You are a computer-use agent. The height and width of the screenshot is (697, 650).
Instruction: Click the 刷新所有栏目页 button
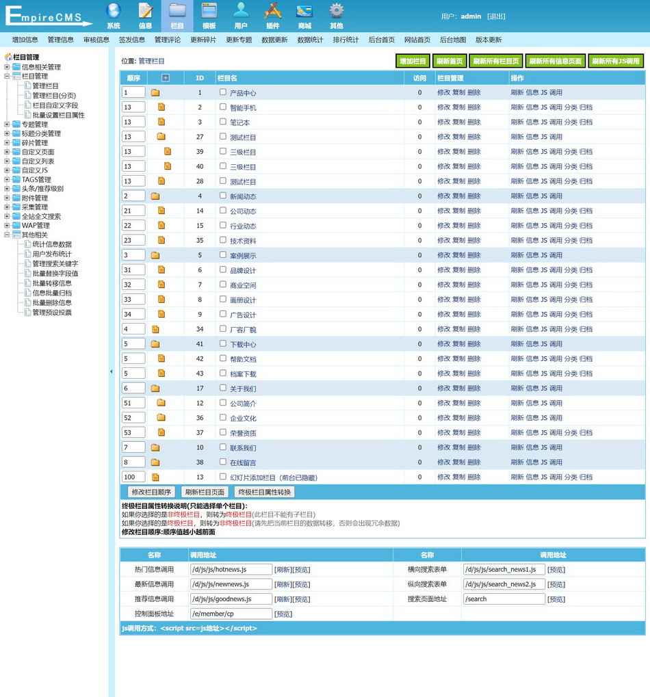click(496, 62)
